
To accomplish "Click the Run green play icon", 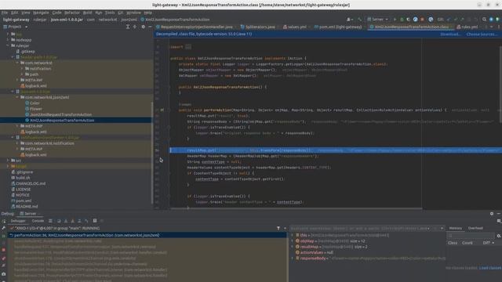I will click(x=395, y=20).
